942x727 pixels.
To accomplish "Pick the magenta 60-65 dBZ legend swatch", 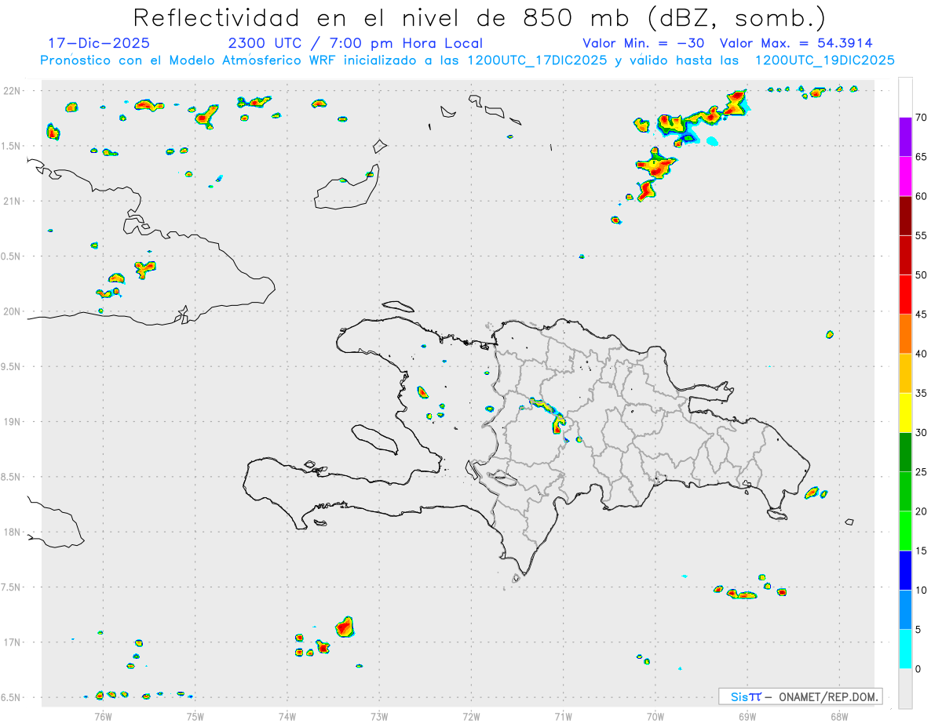I will pyautogui.click(x=905, y=176).
